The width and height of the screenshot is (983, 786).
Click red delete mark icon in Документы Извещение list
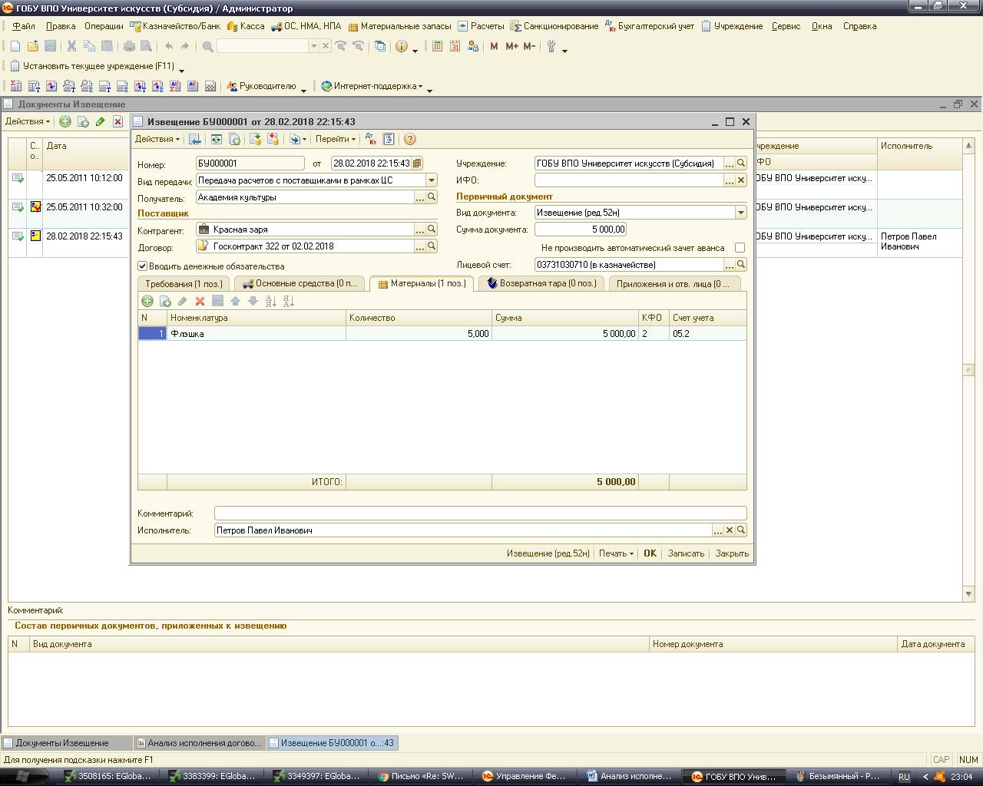117,121
